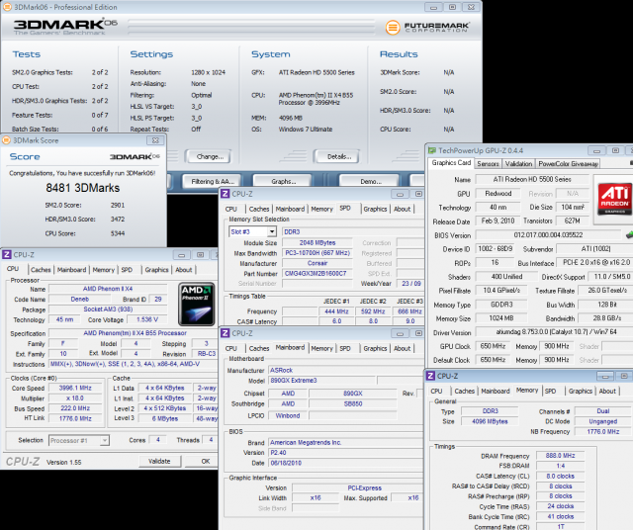Click the Part Number CMG4GX3M2B1600C7
The height and width of the screenshot is (530, 633).
316,273
